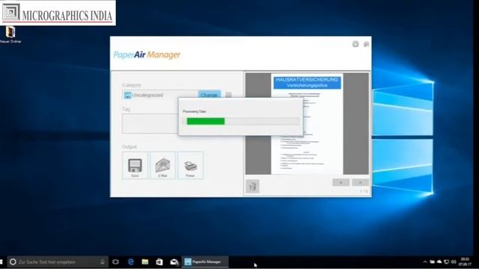Image resolution: width=479 pixels, height=269 pixels.
Task: Launch Microsoft Edge from taskbar
Action: [131, 262]
